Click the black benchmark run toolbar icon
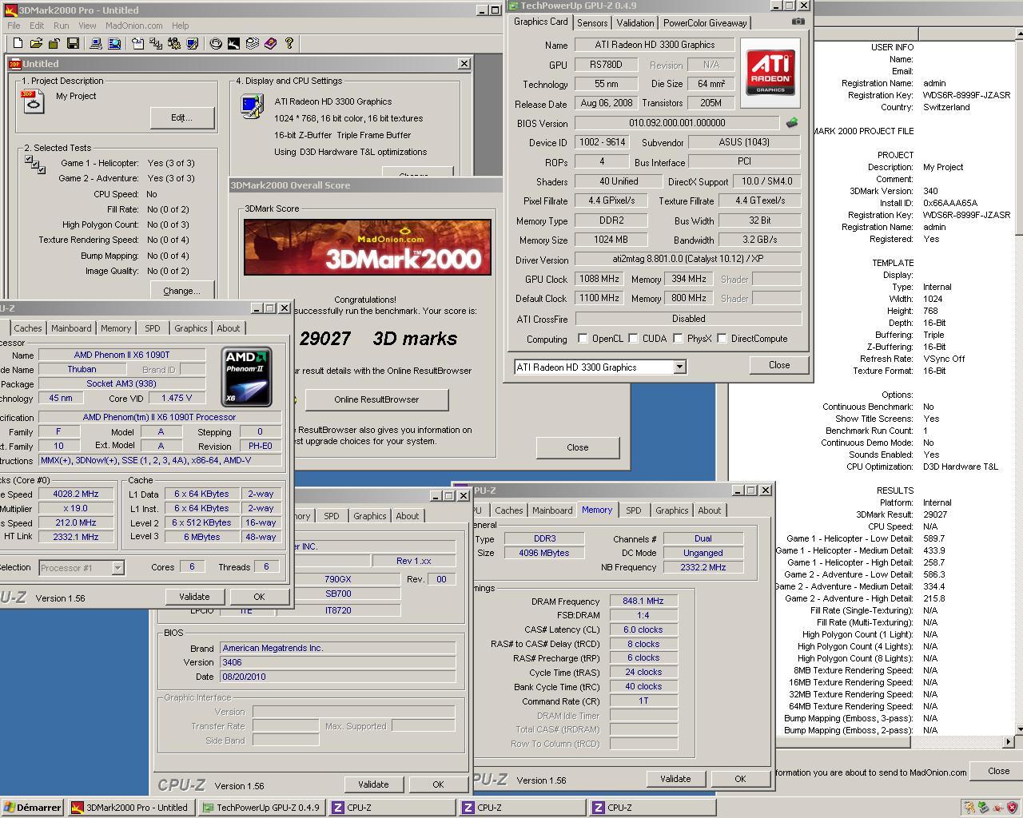 233,43
